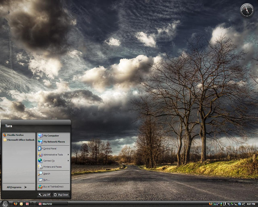Click the Administrative Tools label
Screen dimensions: 258x207
click(x=53, y=155)
